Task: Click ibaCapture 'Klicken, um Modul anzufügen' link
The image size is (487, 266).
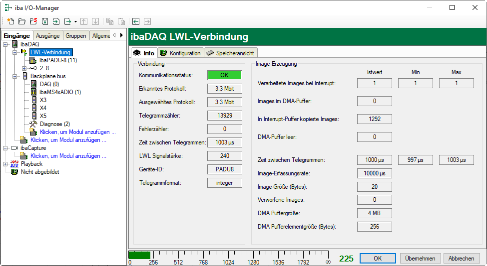Action: click(x=68, y=156)
